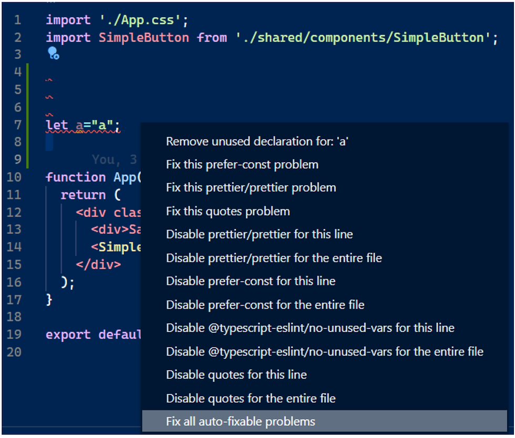Click the './App.css' import string

(140, 20)
